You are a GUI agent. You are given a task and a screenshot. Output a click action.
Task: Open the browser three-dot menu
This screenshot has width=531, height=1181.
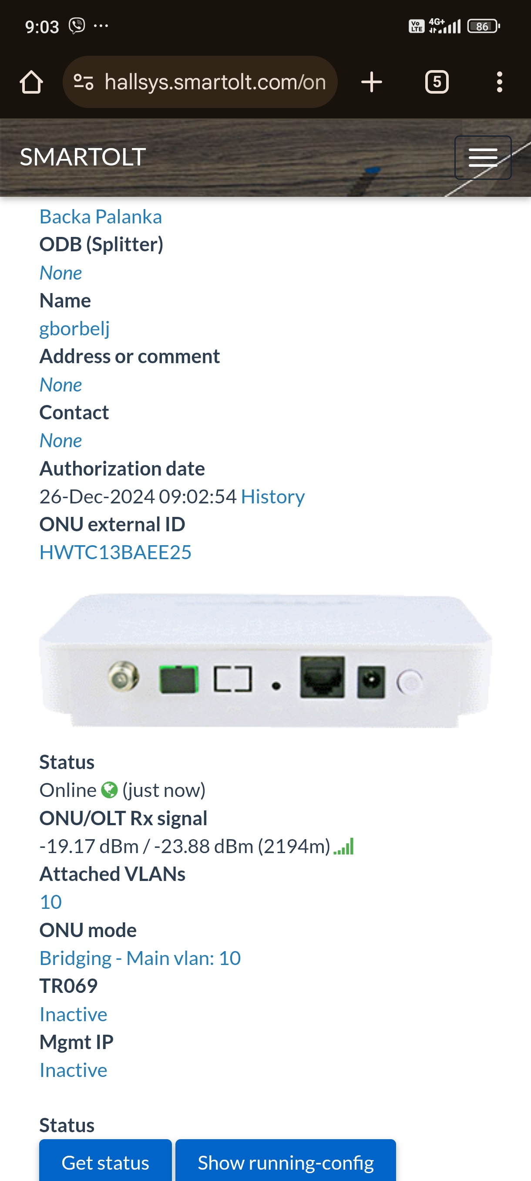[x=499, y=83]
